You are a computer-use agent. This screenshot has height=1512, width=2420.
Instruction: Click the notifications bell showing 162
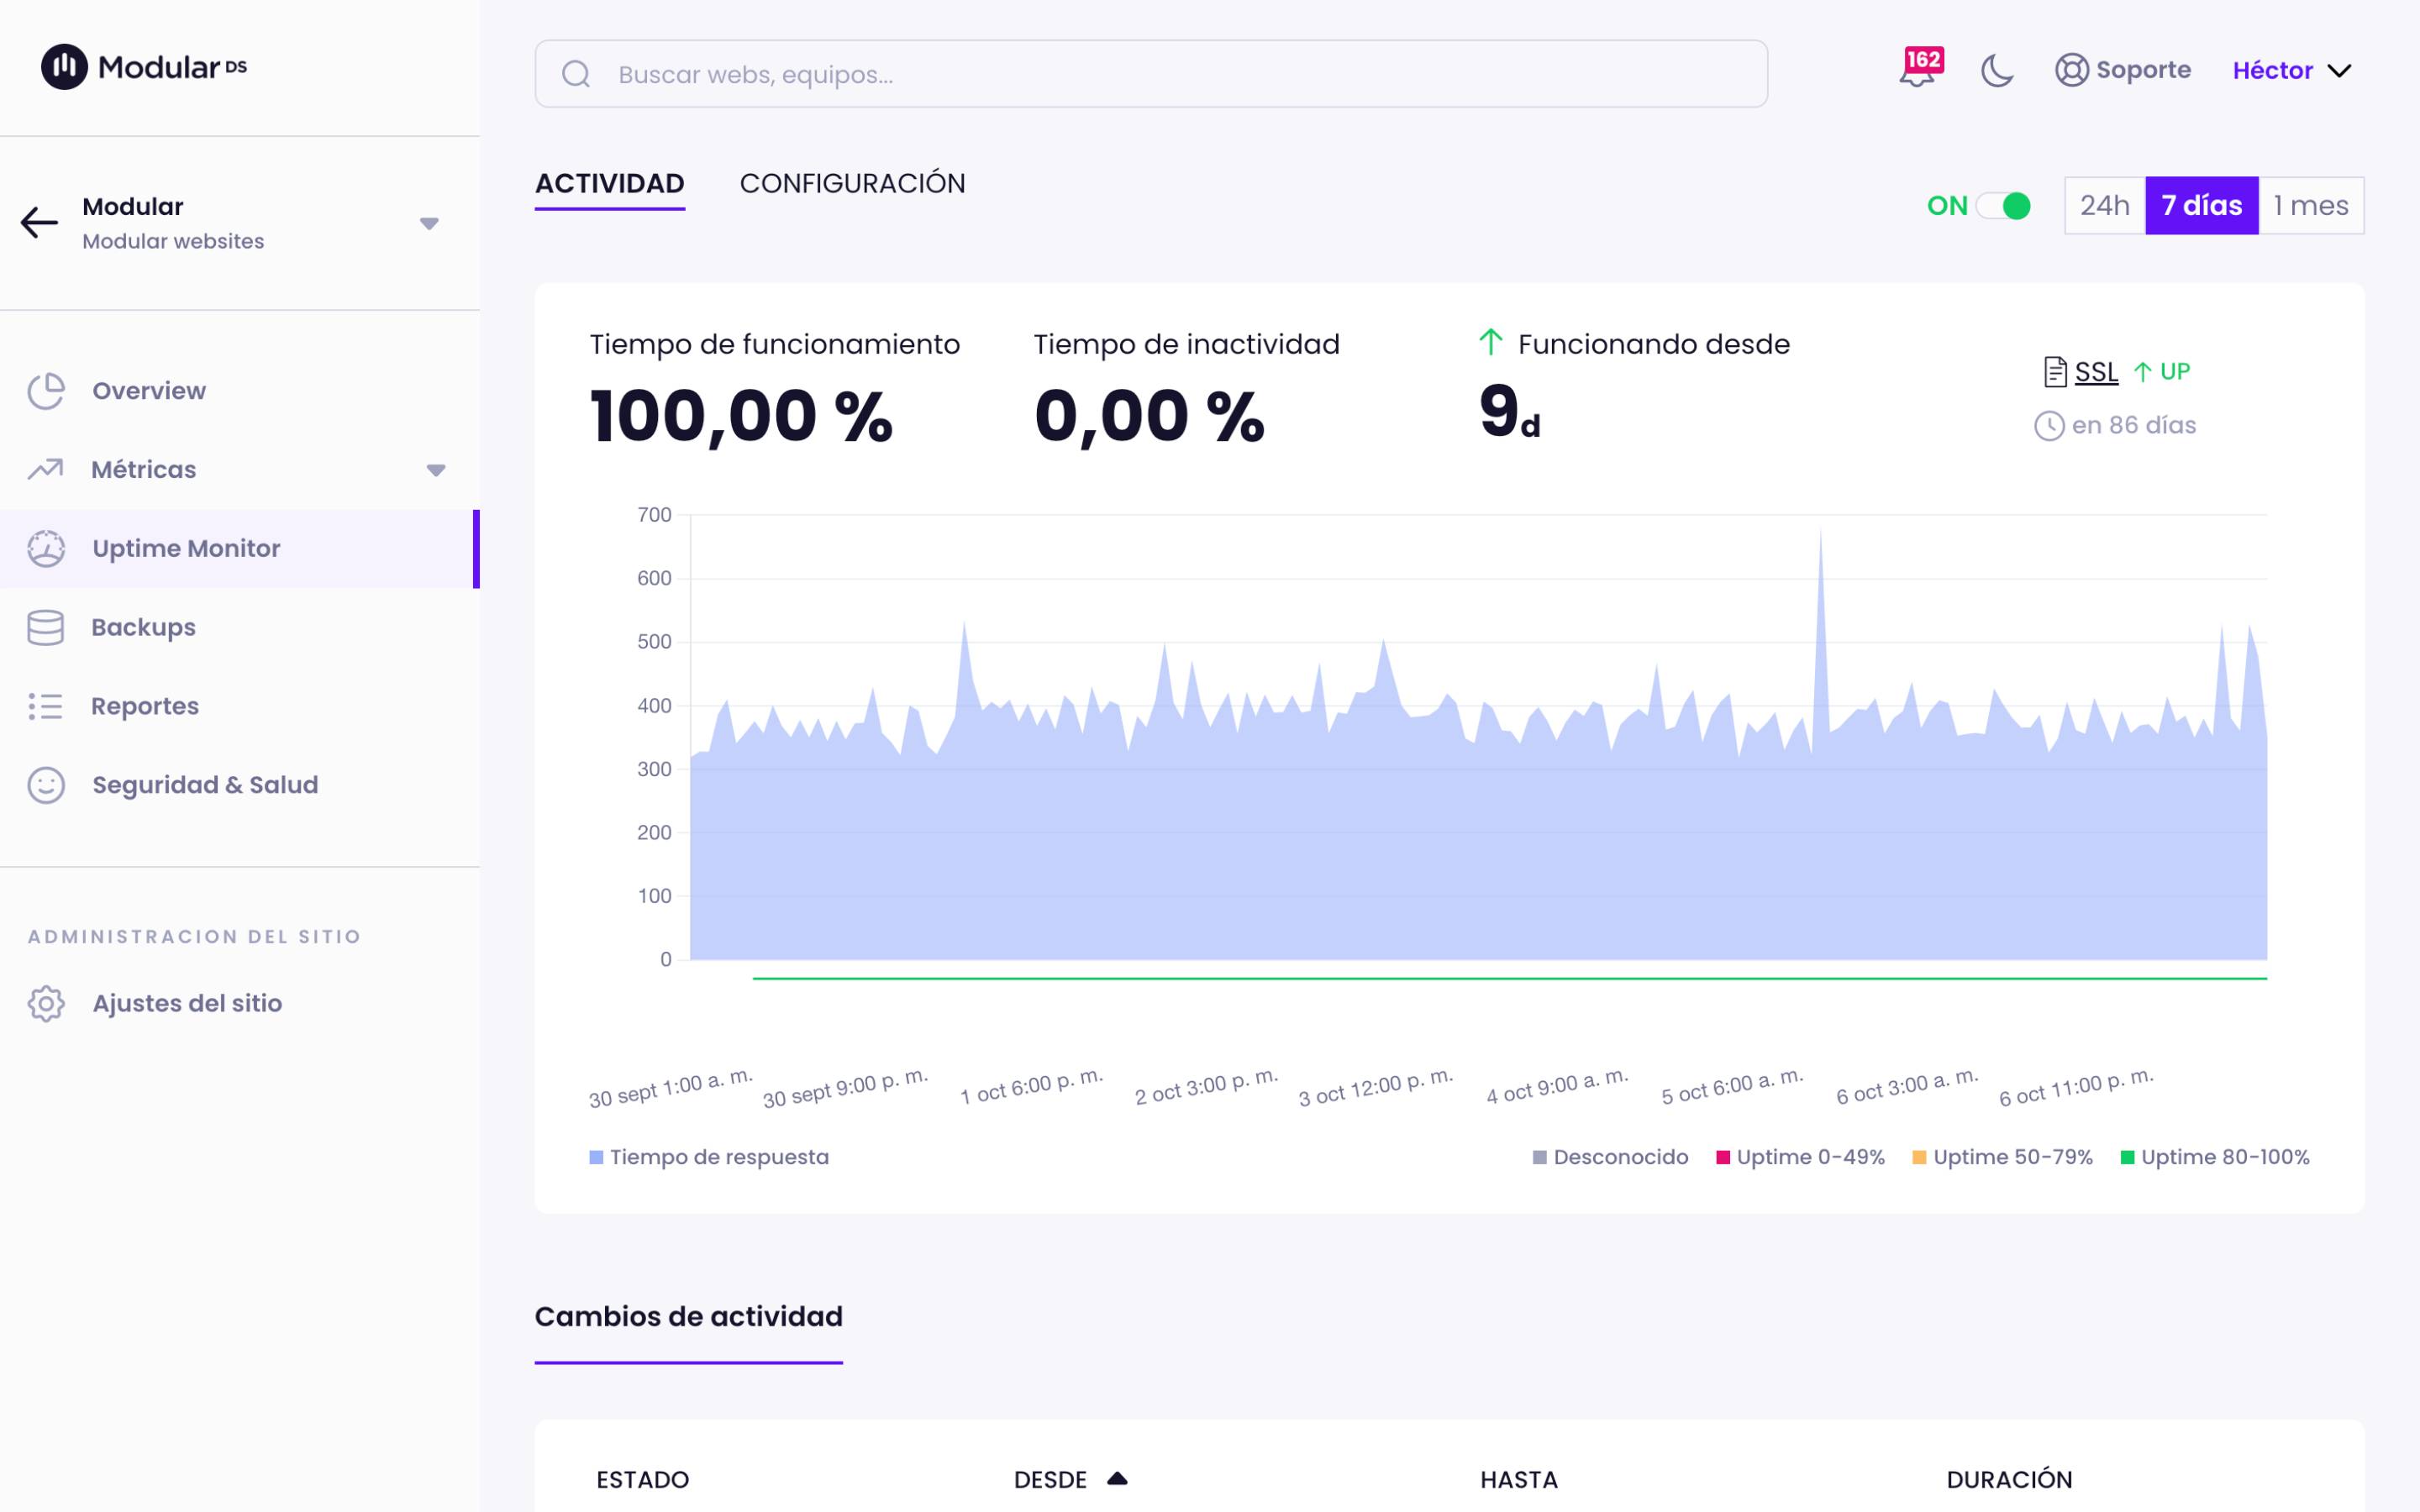(1919, 71)
